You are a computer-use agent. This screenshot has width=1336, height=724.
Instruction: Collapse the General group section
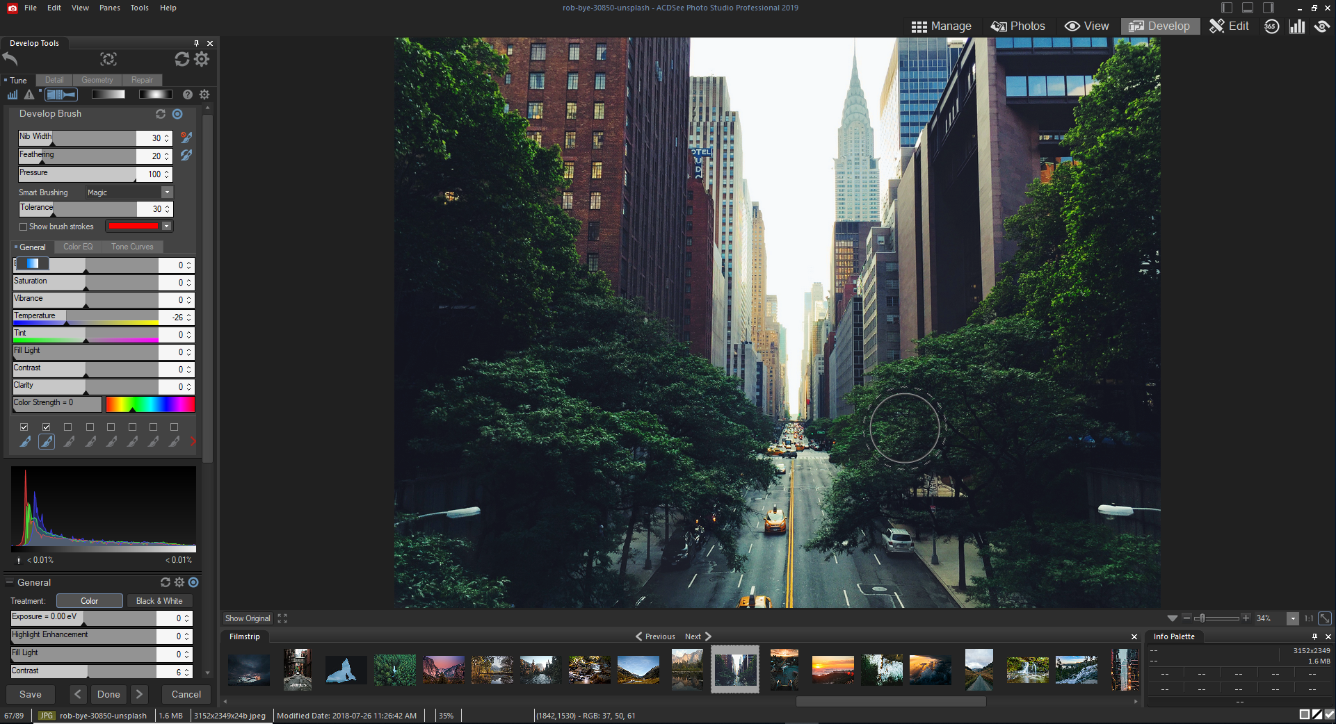[10, 583]
